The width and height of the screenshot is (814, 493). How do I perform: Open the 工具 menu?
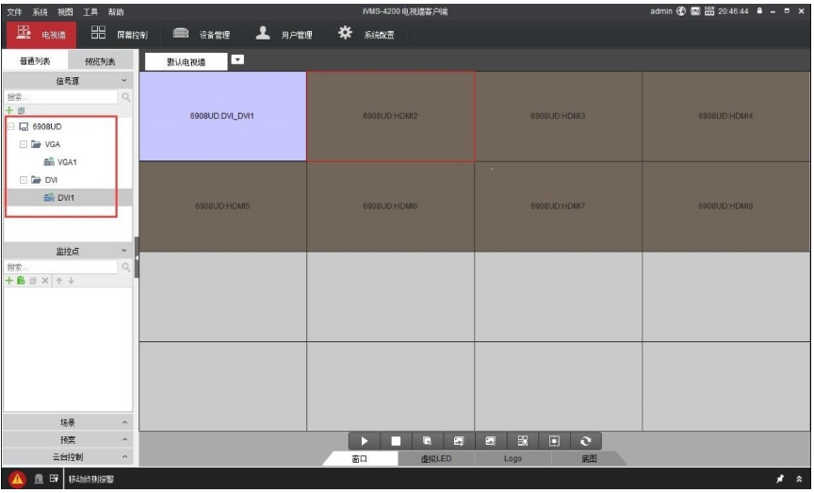pos(90,10)
